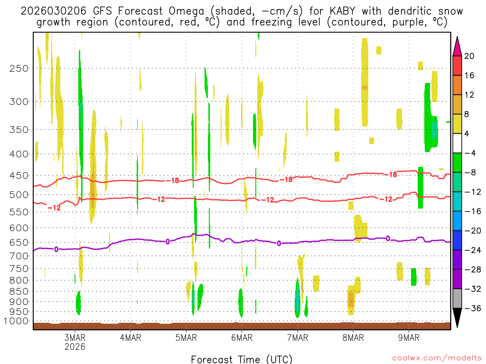Click the 600 pressure level label
This screenshot has height=364, width=486.
tap(19, 228)
